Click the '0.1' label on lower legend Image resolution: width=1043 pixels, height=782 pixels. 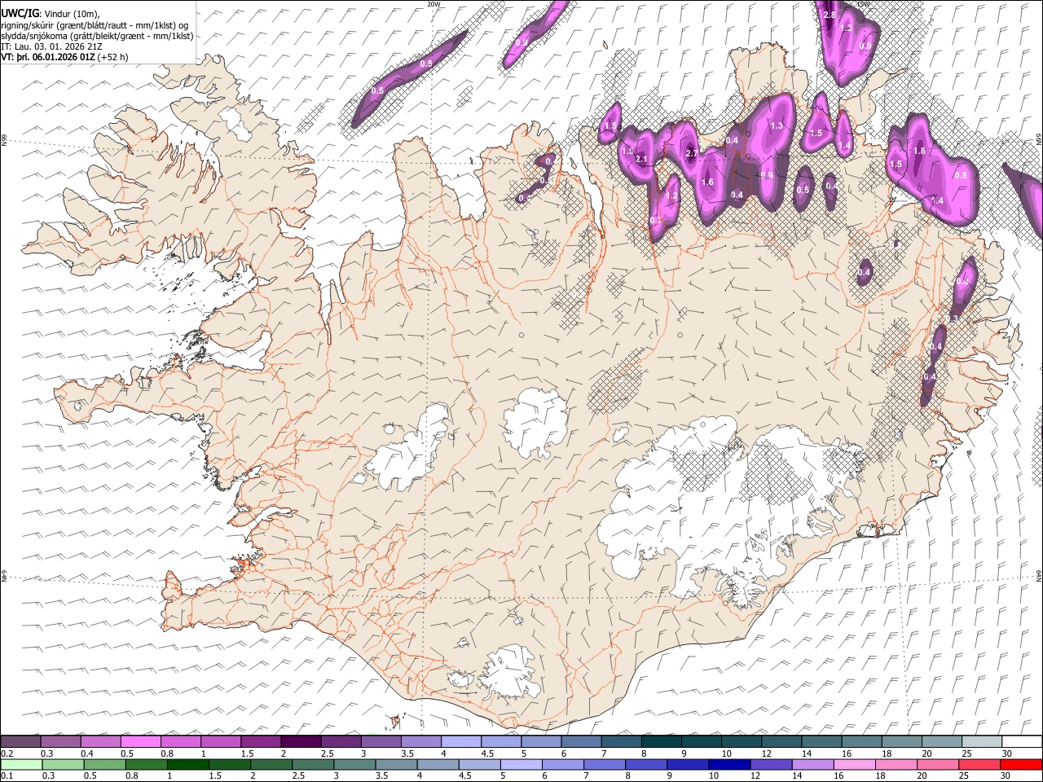tap(7, 775)
